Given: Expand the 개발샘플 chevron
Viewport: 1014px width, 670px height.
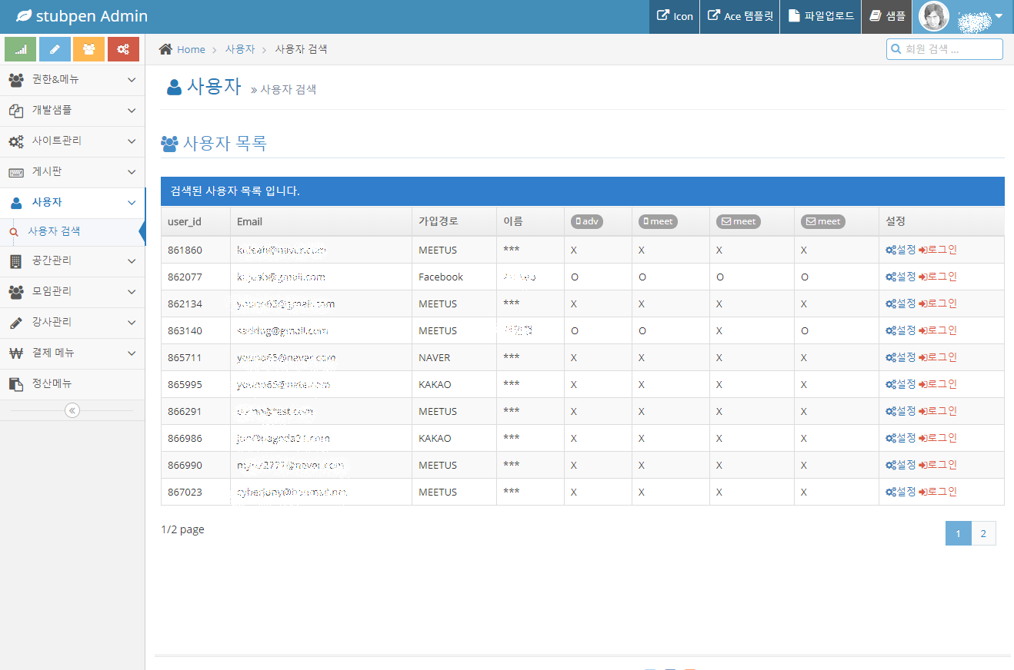Looking at the screenshot, I should click(x=132, y=111).
